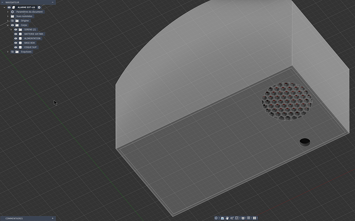Show the hidden Origine folder
The height and width of the screenshot is (221, 355).
12,21
